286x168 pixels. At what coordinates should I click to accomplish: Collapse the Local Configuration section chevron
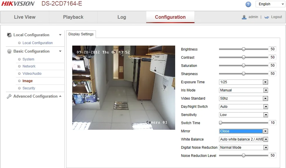coord(60,35)
